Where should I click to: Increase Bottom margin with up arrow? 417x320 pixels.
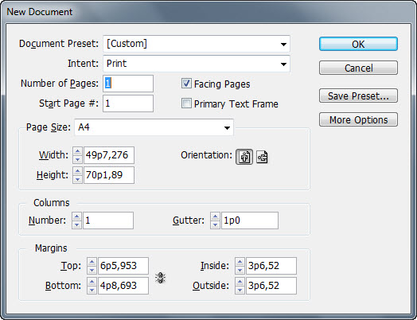click(92, 282)
